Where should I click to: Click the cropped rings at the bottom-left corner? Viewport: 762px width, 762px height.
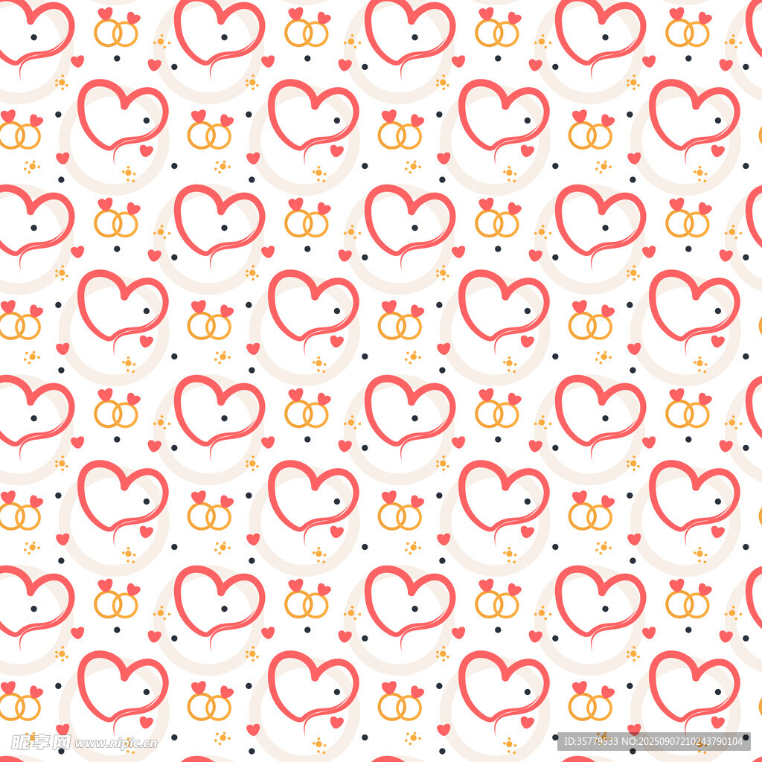coord(19,706)
